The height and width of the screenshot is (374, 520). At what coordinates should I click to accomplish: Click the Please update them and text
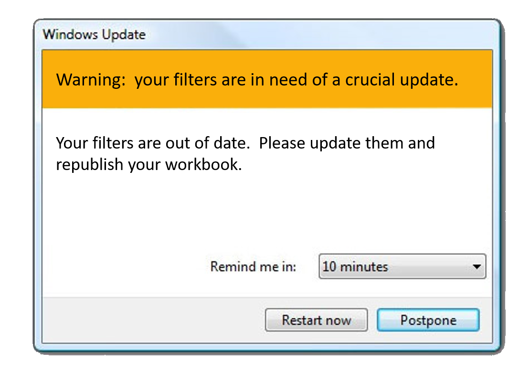347,143
